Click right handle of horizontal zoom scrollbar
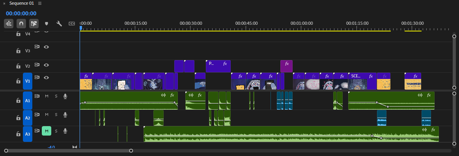The image size is (459, 156). point(131,151)
